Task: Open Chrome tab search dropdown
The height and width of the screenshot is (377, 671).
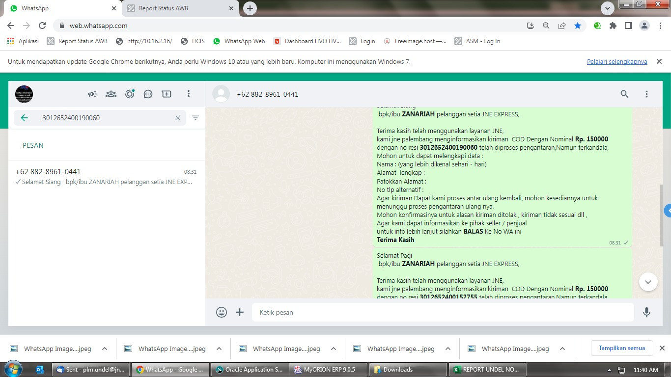Action: click(x=608, y=8)
